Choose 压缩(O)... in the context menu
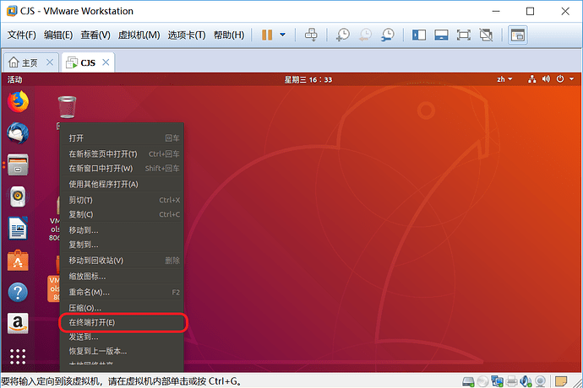The width and height of the screenshot is (583, 388). (122, 308)
